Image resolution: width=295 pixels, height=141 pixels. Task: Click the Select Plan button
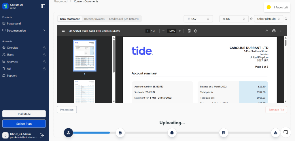tap(24, 124)
